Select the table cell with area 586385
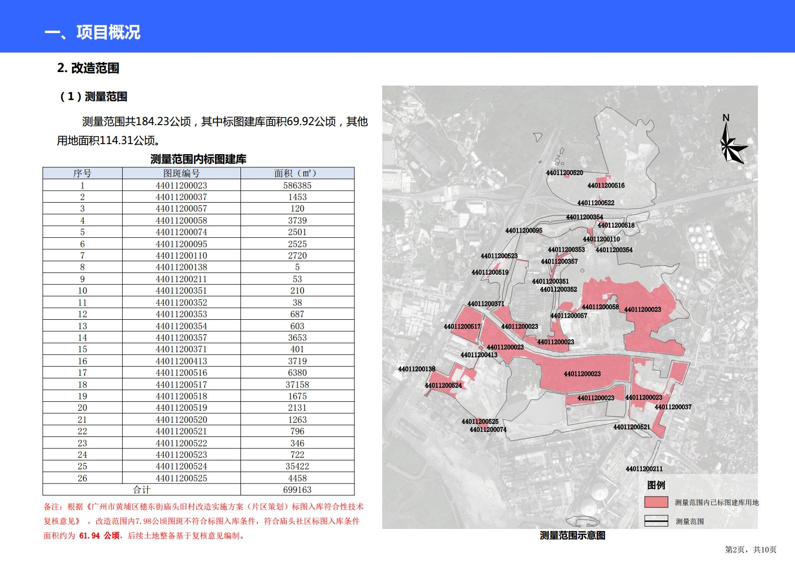This screenshot has width=795, height=562. pyautogui.click(x=297, y=185)
